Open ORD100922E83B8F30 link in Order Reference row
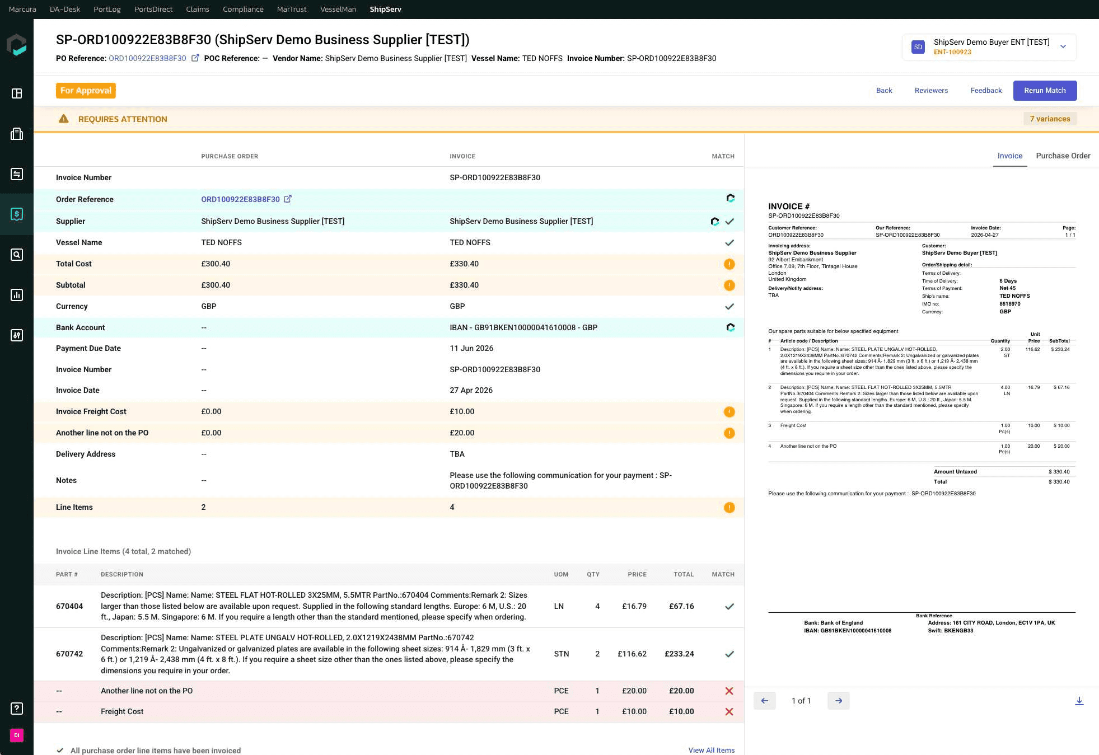This screenshot has height=755, width=1099. pyautogui.click(x=240, y=199)
